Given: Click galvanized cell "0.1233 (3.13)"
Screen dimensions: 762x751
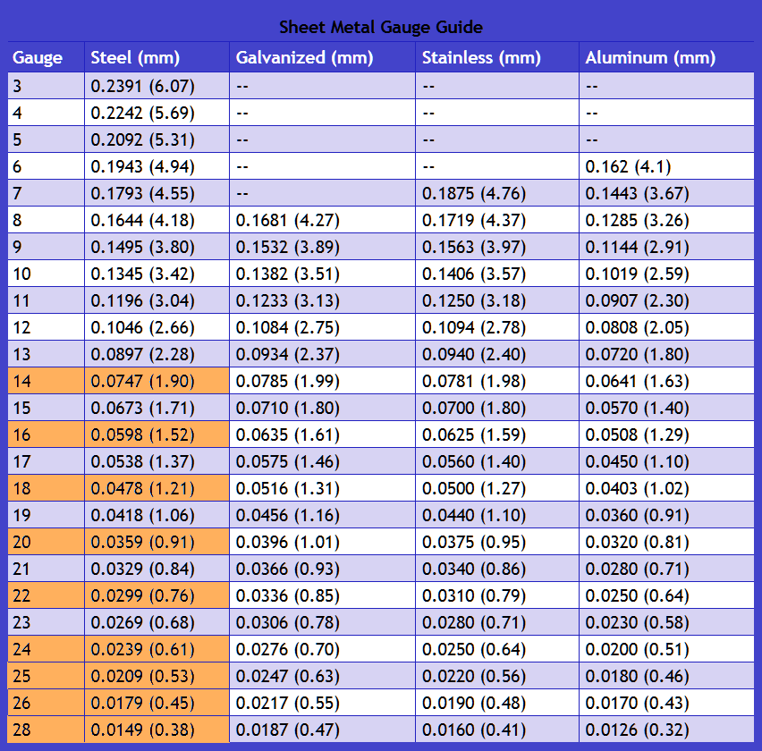Looking at the screenshot, I should [x=322, y=300].
